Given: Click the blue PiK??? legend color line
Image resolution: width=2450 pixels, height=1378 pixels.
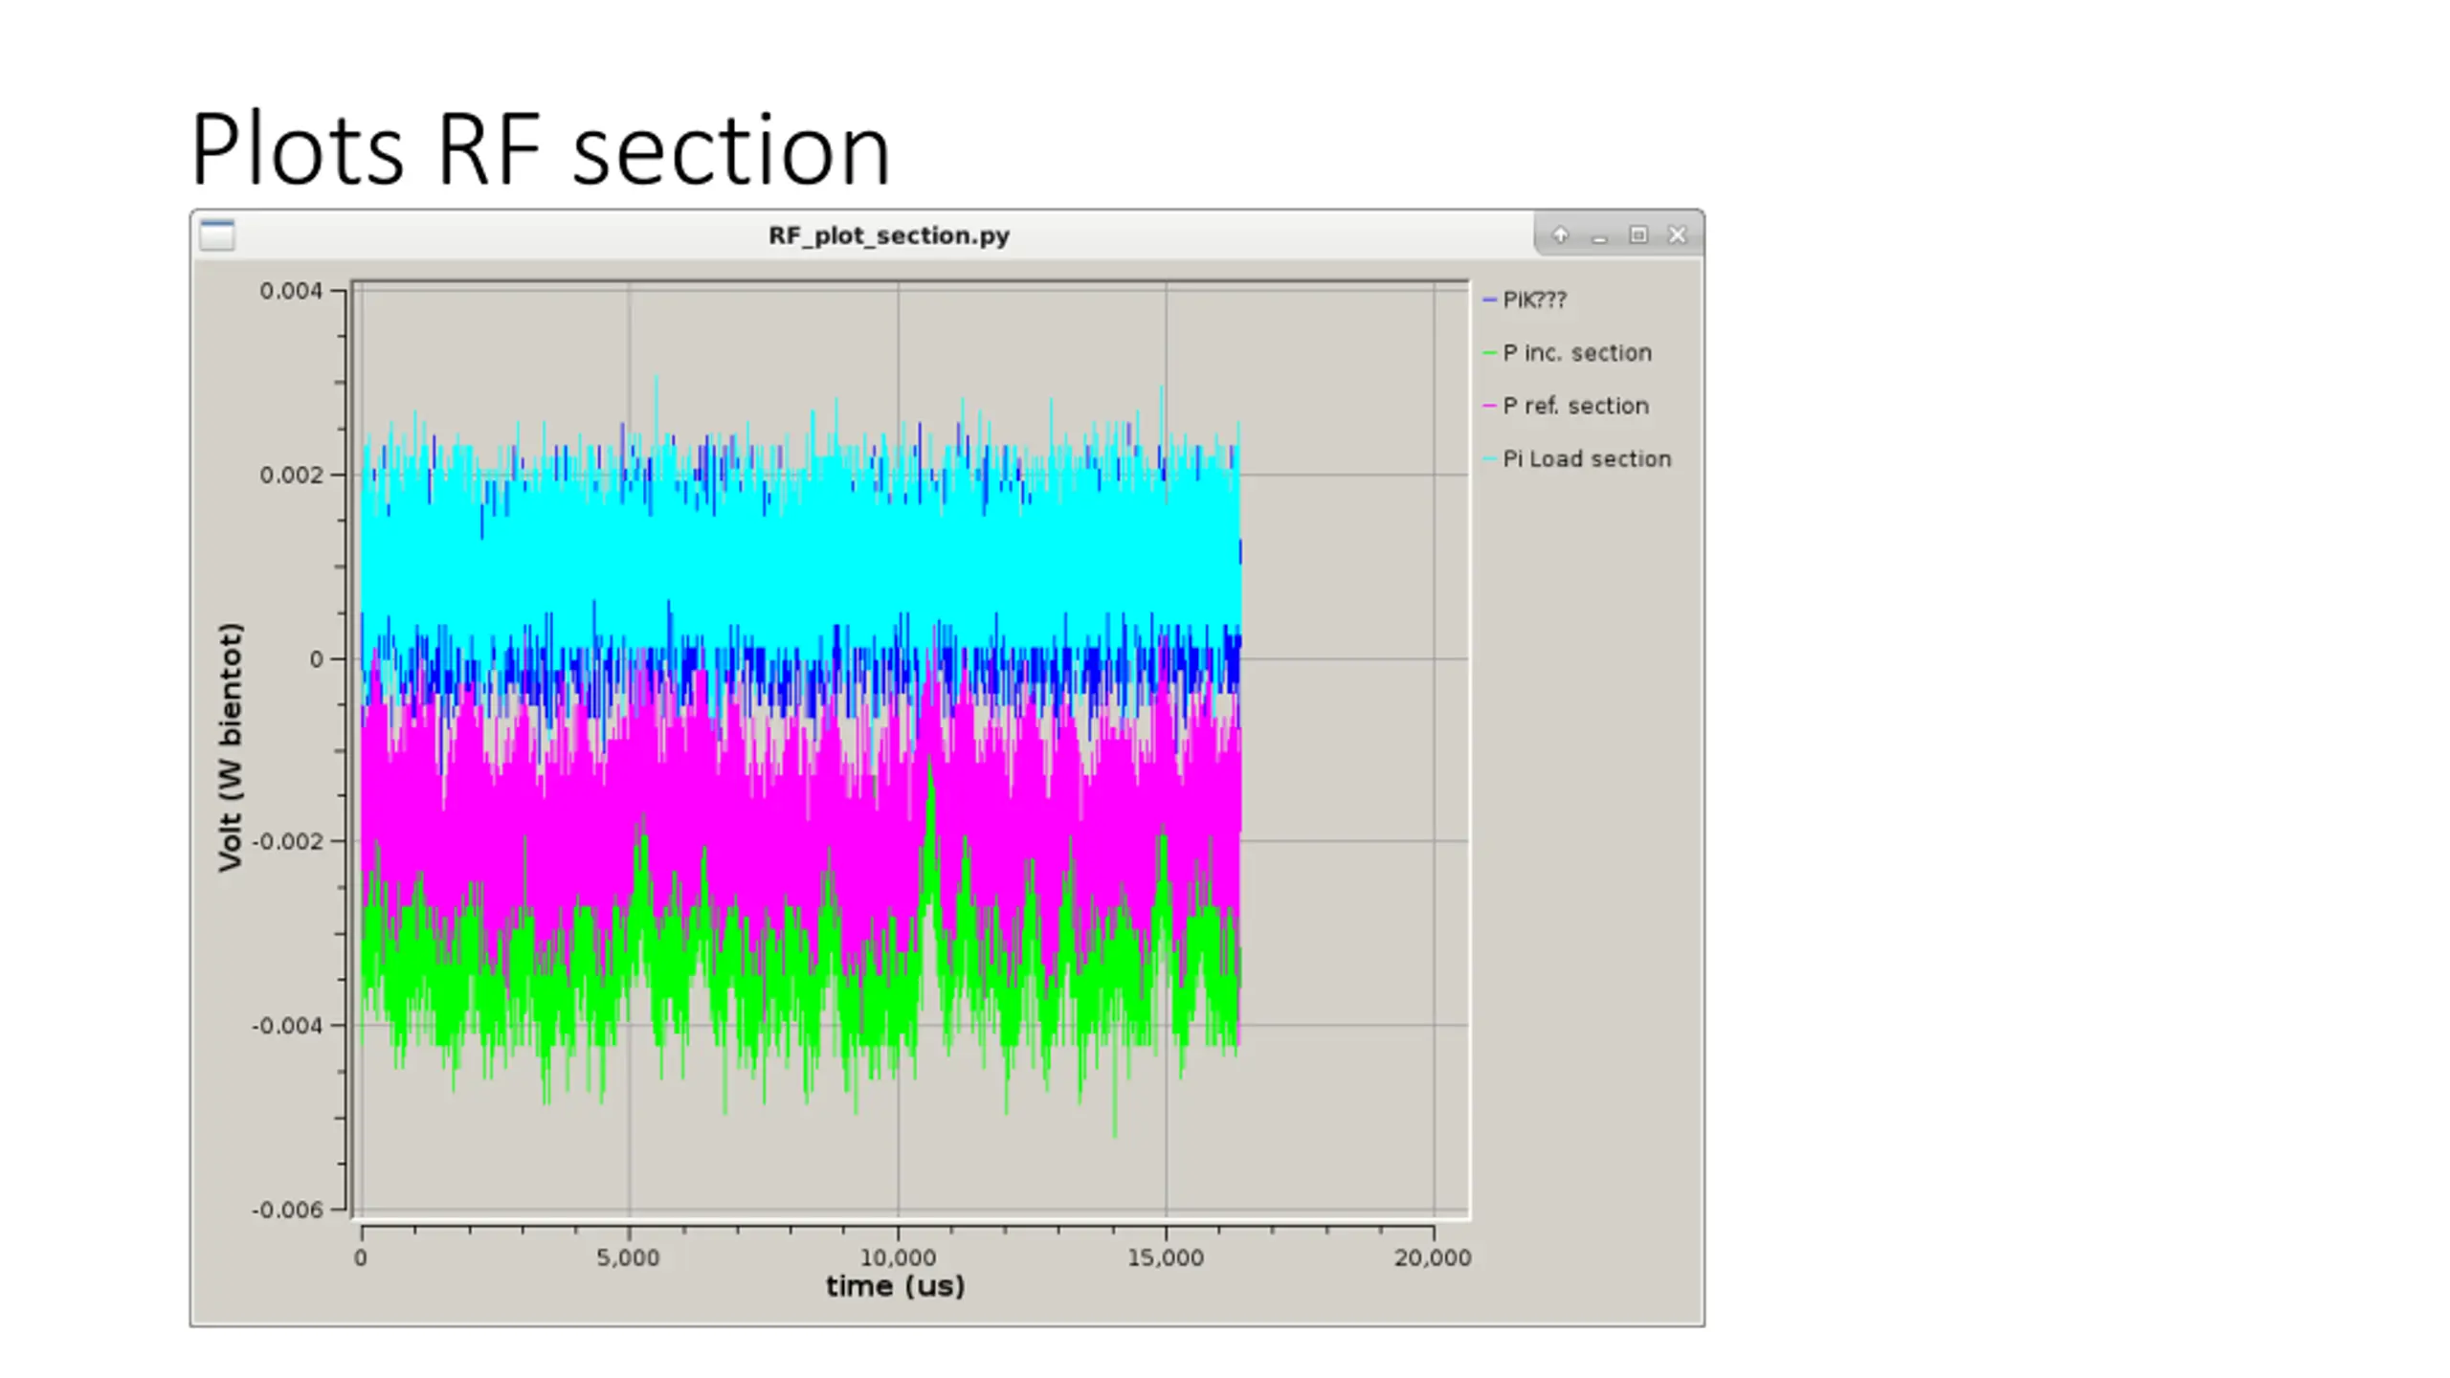Looking at the screenshot, I should click(x=1489, y=300).
